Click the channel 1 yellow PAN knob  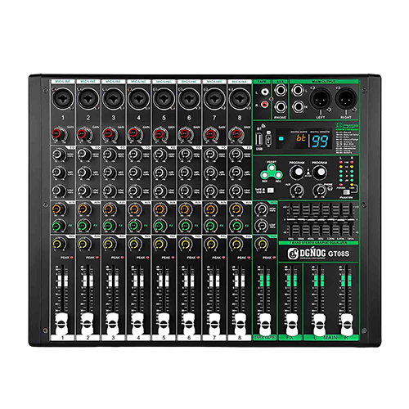coord(58,244)
